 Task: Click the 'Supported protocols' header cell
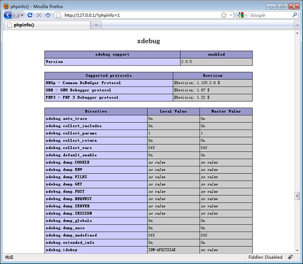(x=109, y=75)
